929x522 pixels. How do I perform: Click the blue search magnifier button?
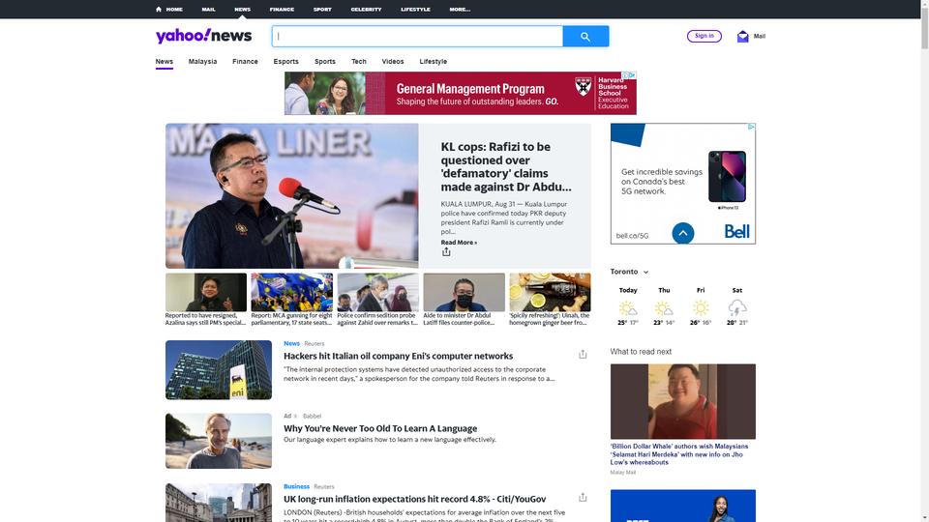(x=585, y=36)
